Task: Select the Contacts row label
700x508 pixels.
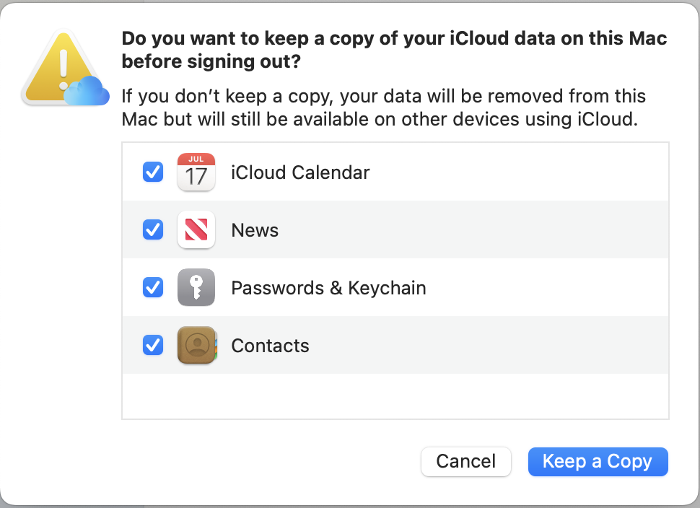Action: click(x=270, y=346)
